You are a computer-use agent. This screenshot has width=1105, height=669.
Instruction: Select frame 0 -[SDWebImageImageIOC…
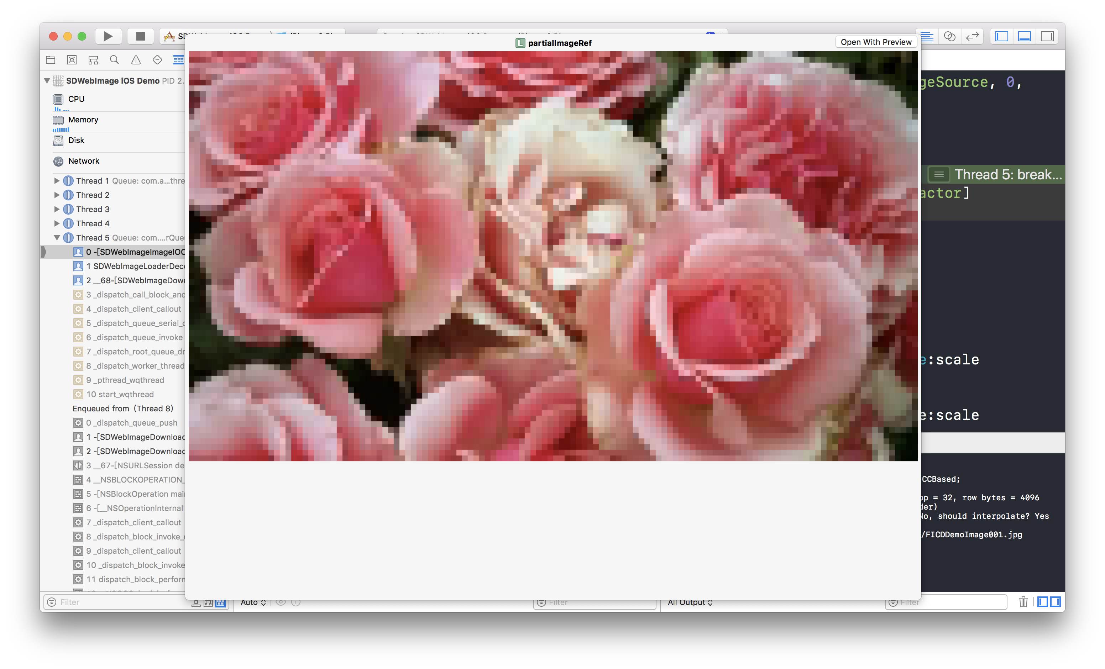click(x=113, y=252)
